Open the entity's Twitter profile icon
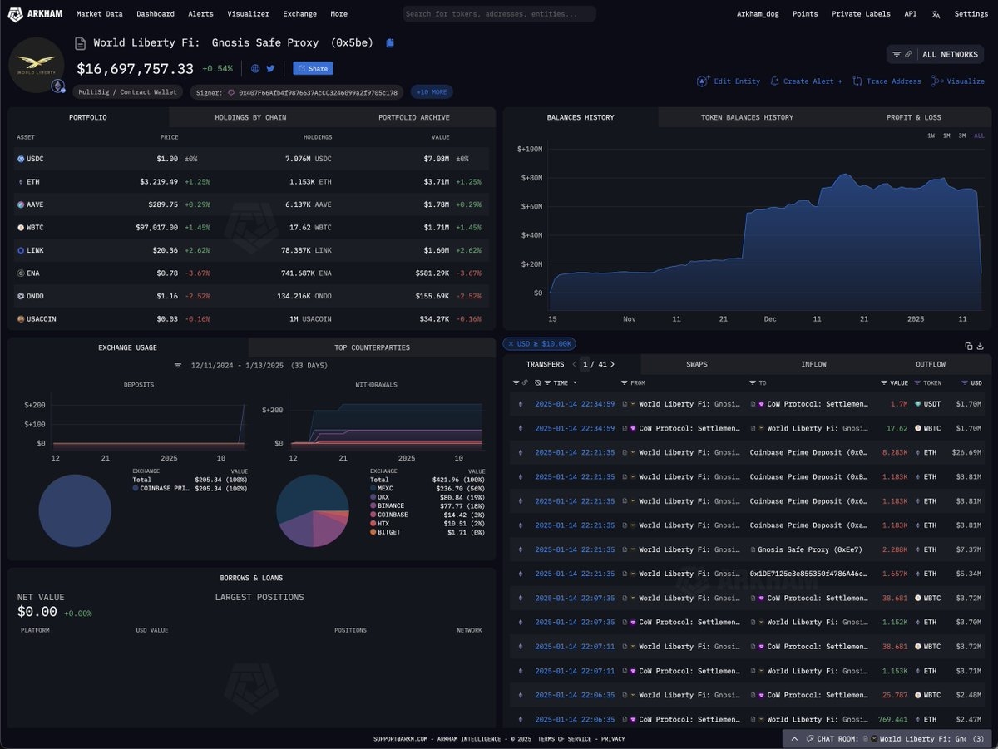The width and height of the screenshot is (998, 749). tap(270, 69)
